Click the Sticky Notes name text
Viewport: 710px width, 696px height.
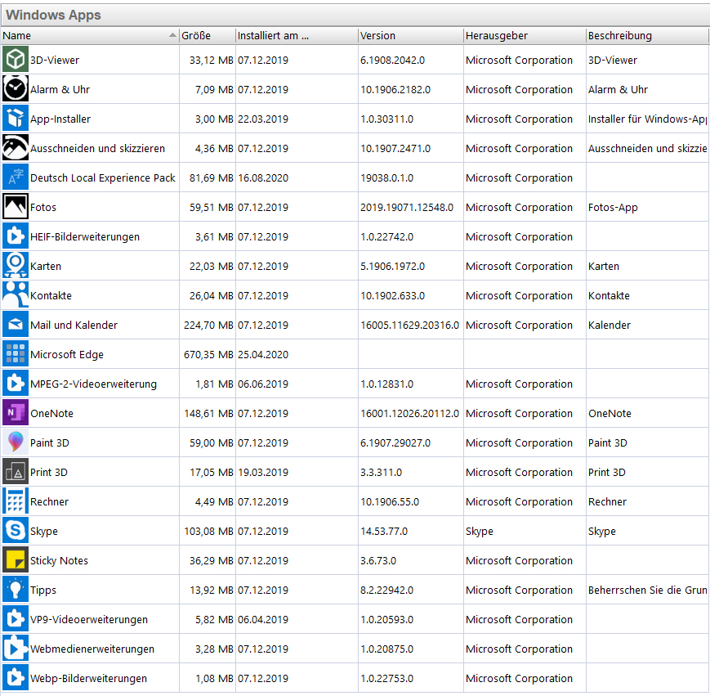point(59,561)
